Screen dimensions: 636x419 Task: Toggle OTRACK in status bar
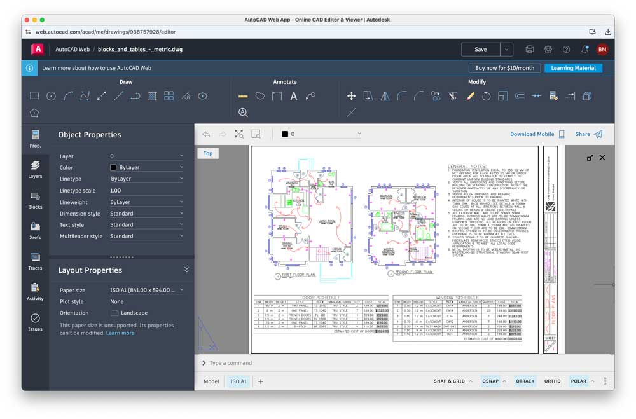[x=525, y=381]
